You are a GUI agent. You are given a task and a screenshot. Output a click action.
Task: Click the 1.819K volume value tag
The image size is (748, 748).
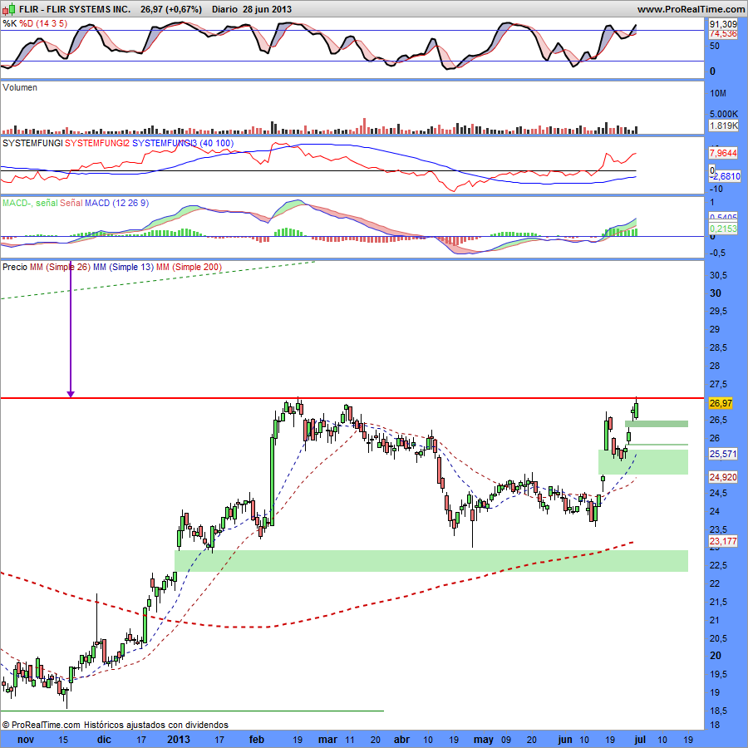pos(723,125)
